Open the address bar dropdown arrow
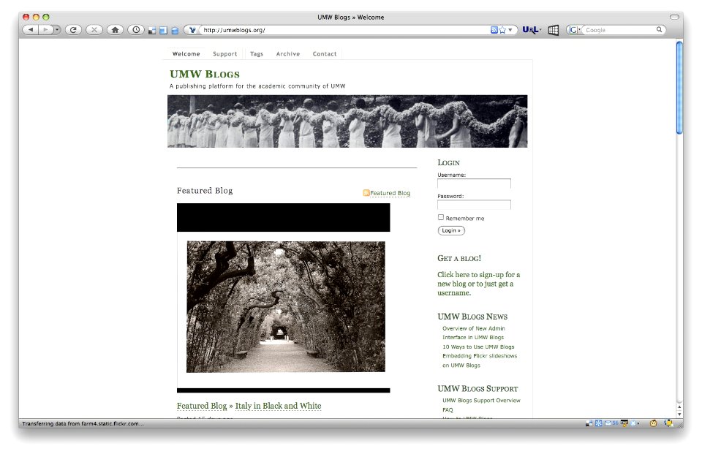The height and width of the screenshot is (454, 702). click(510, 30)
